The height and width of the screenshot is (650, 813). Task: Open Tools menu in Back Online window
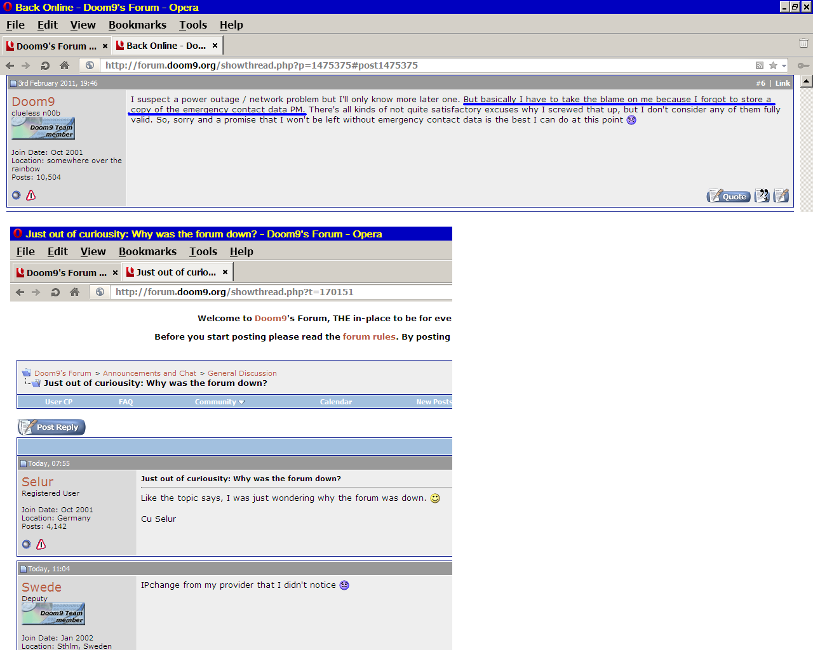[193, 25]
